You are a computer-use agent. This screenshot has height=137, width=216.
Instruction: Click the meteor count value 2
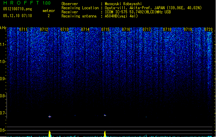click(49, 16)
